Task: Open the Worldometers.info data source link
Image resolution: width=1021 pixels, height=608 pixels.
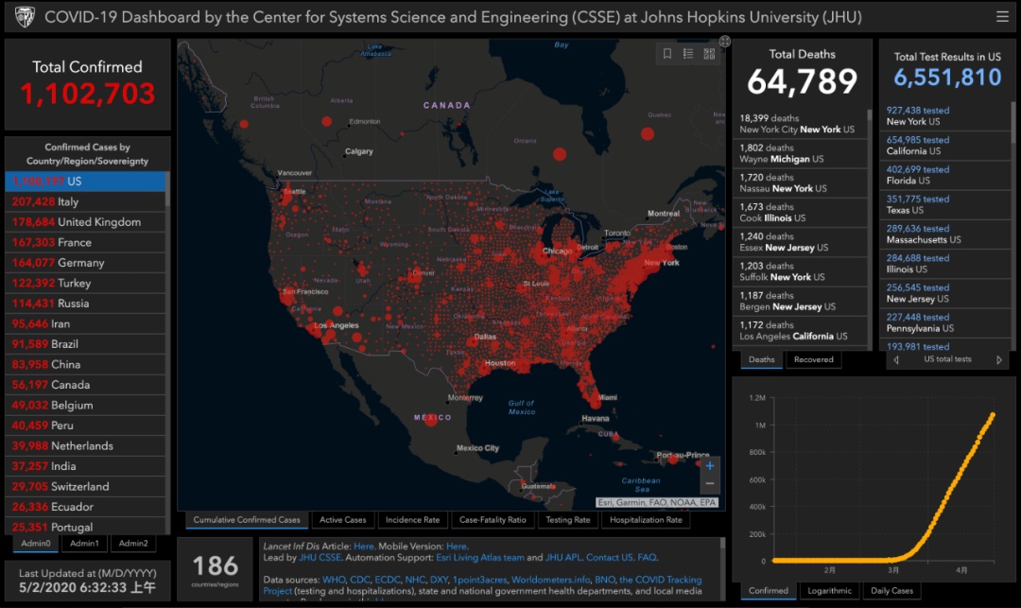Action: pyautogui.click(x=549, y=580)
